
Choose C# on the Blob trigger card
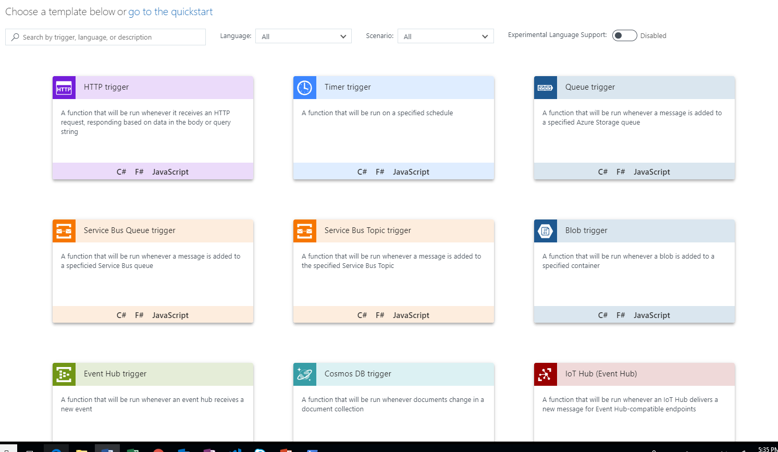[x=603, y=315]
